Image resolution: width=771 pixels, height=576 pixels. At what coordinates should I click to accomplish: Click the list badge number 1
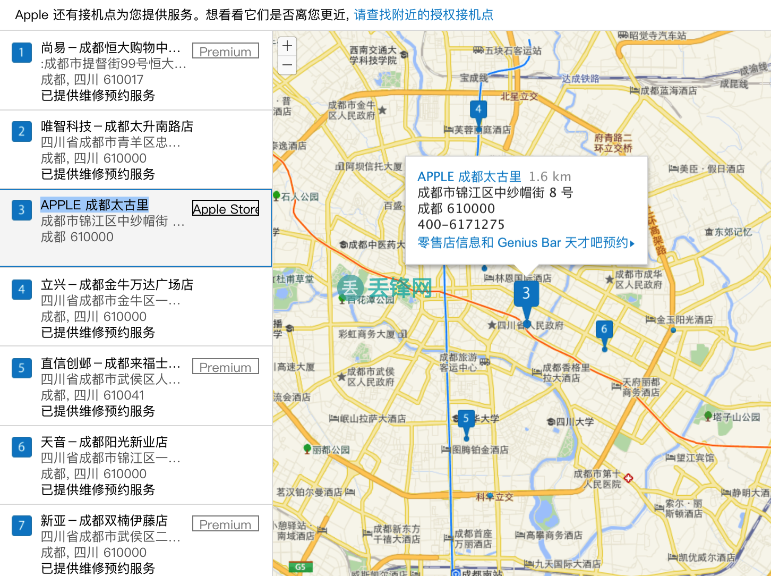[x=22, y=52]
